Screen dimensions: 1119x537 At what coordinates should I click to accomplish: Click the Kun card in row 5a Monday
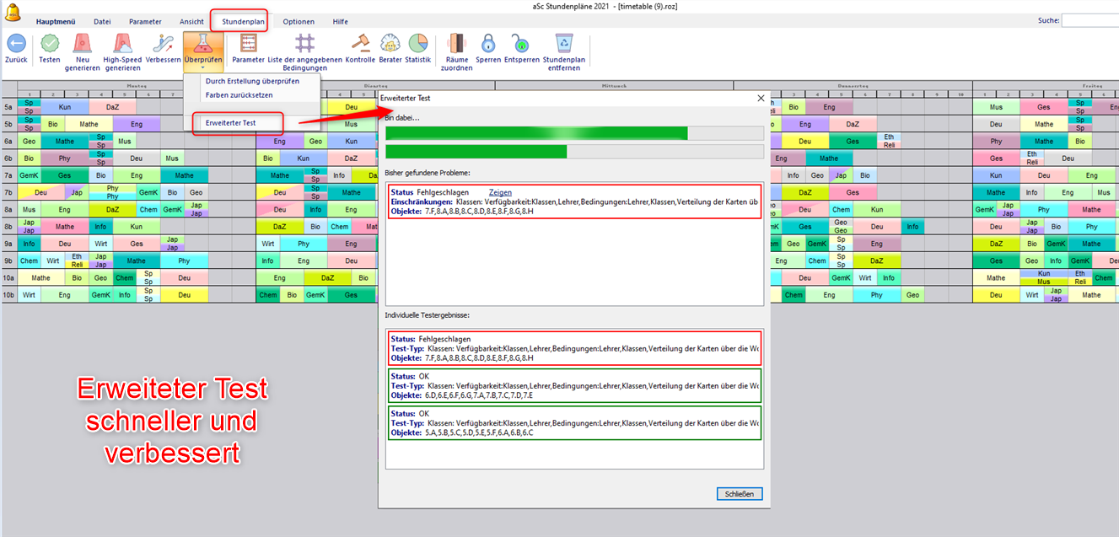click(65, 107)
